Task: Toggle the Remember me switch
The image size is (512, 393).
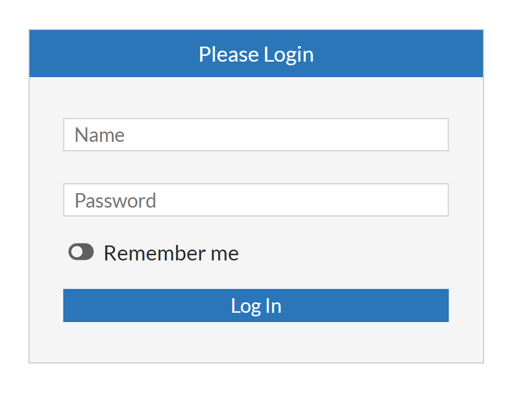Action: coord(81,252)
